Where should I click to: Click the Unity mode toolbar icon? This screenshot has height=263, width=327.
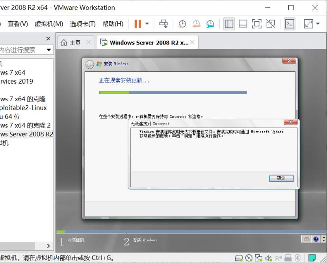click(x=271, y=24)
